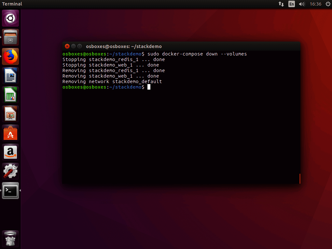Start LibreOffice Writer from the launcher
Image resolution: width=332 pixels, height=249 pixels.
point(10,76)
